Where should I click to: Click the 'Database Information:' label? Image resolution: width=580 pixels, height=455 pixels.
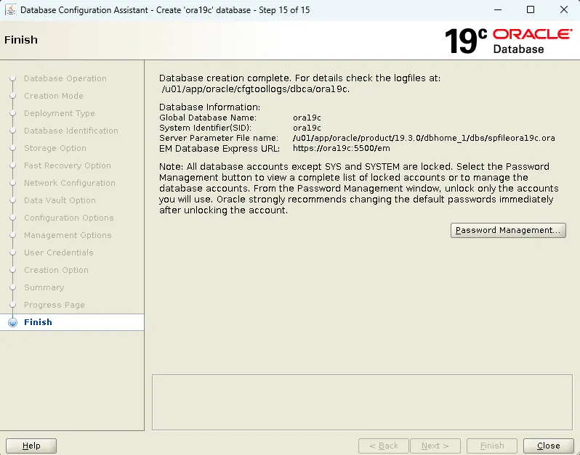click(x=210, y=107)
